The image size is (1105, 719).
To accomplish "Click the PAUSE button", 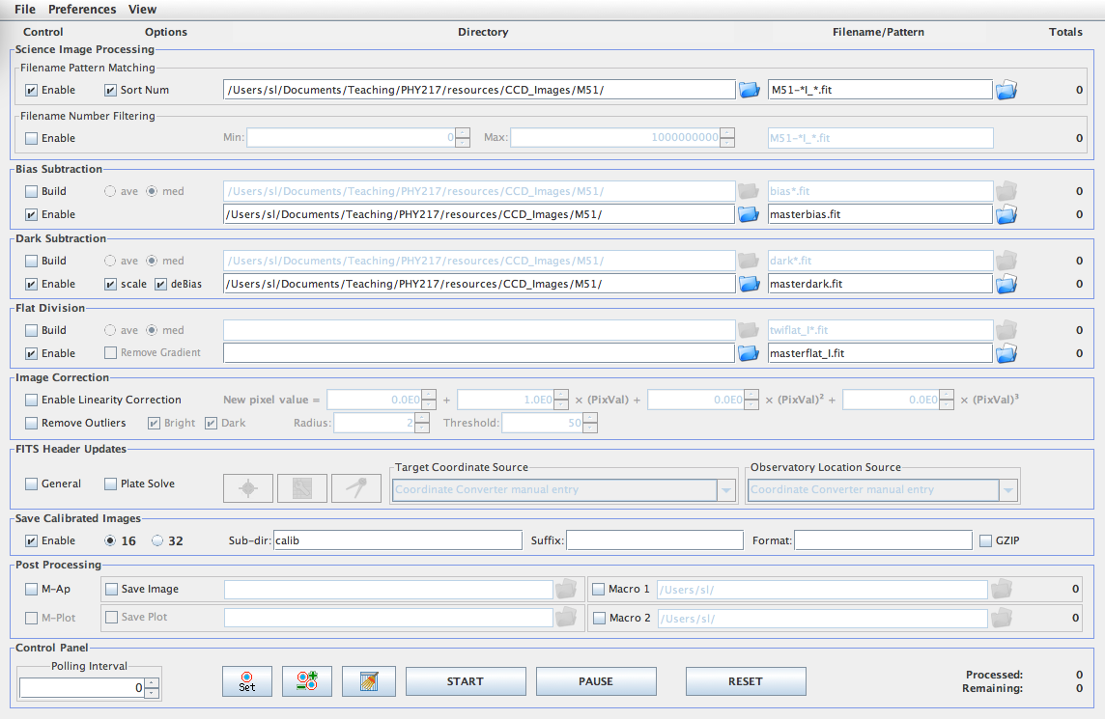I will (596, 681).
